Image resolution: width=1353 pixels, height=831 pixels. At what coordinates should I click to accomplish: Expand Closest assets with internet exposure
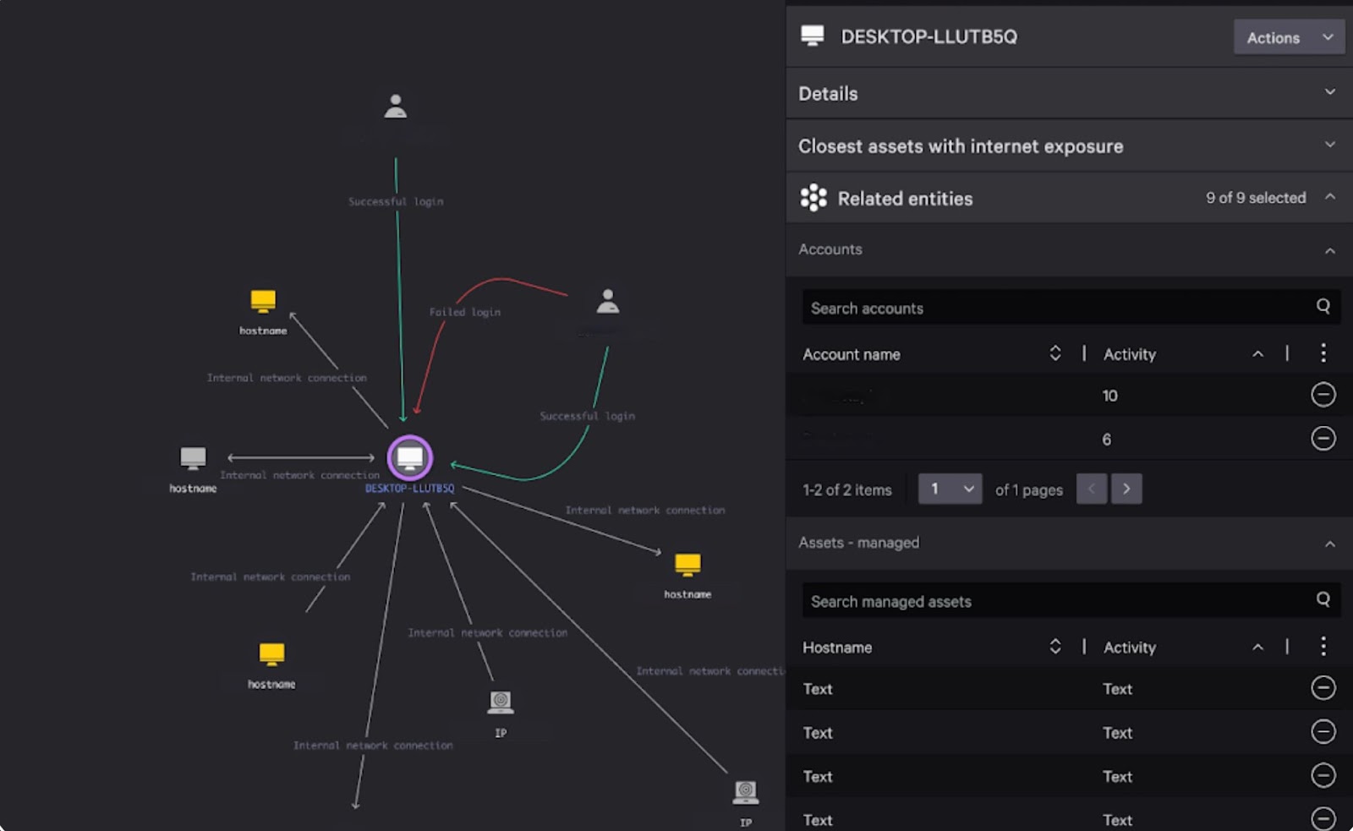click(1329, 145)
